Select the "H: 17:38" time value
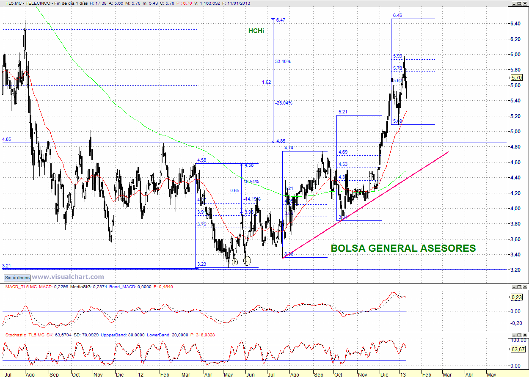Screen dimensions: 529x377 (x=97, y=3)
